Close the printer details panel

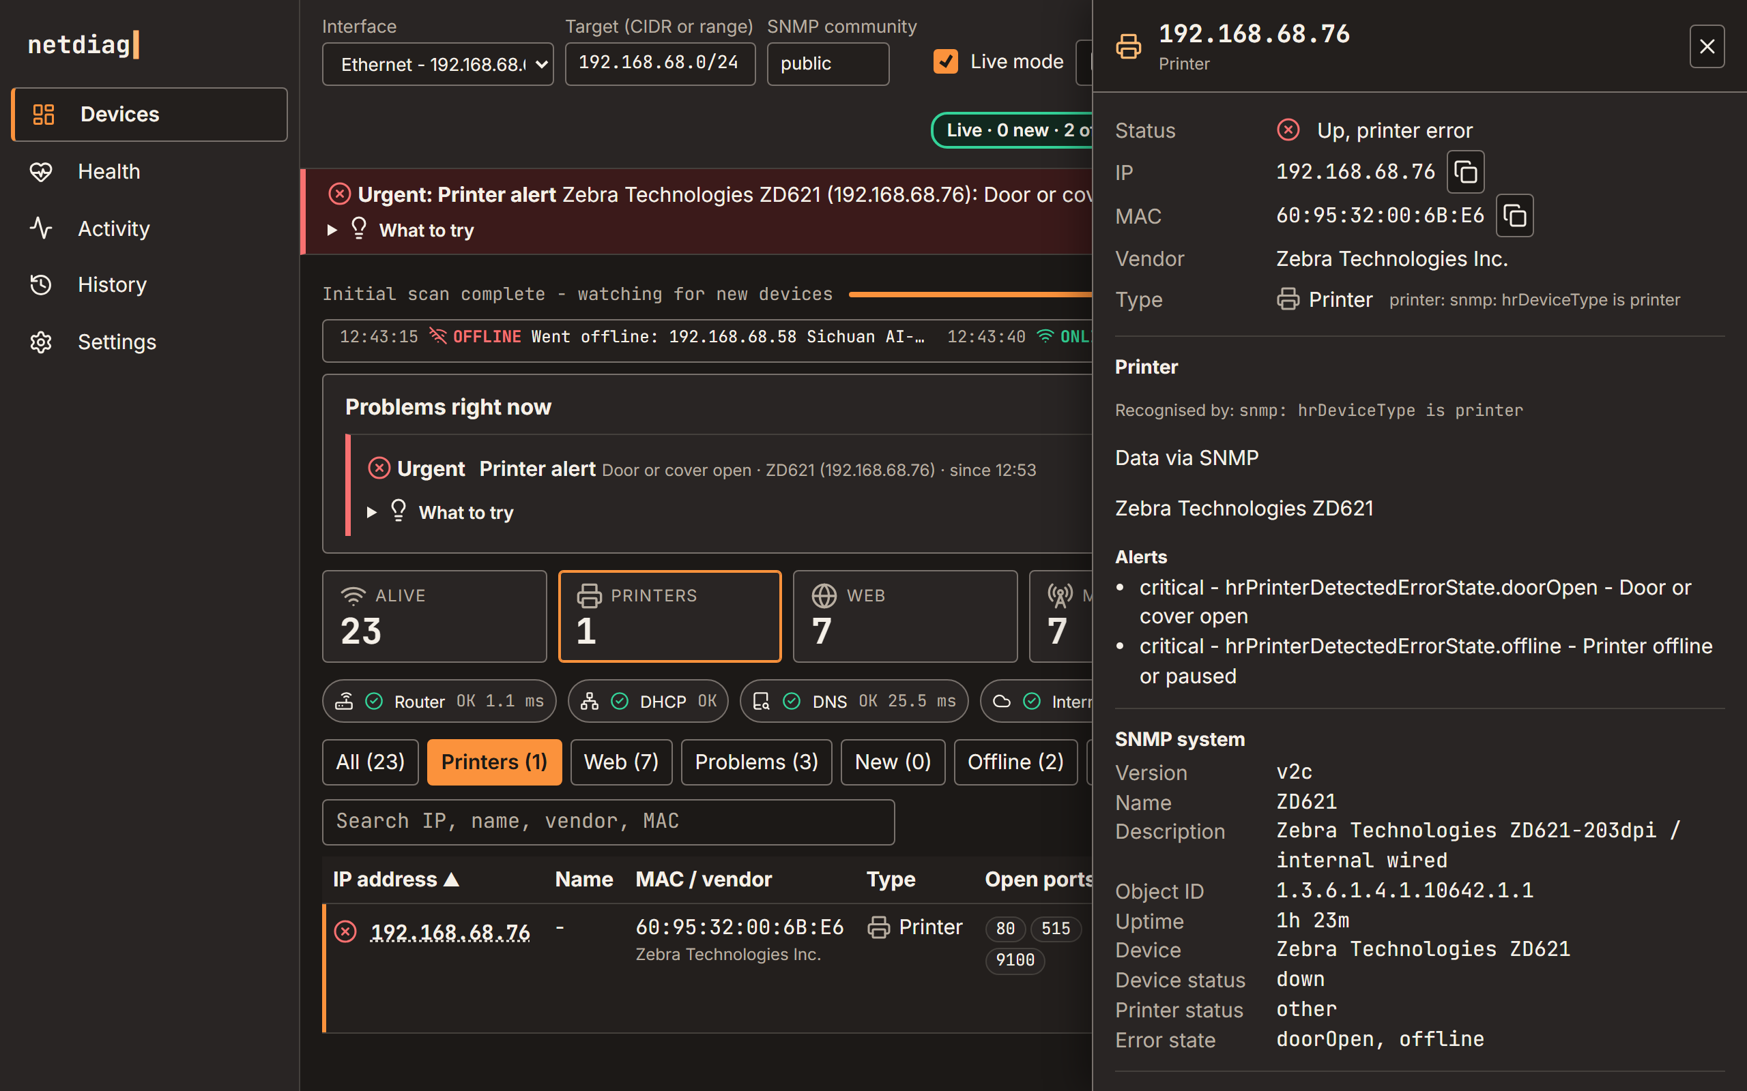click(1707, 46)
